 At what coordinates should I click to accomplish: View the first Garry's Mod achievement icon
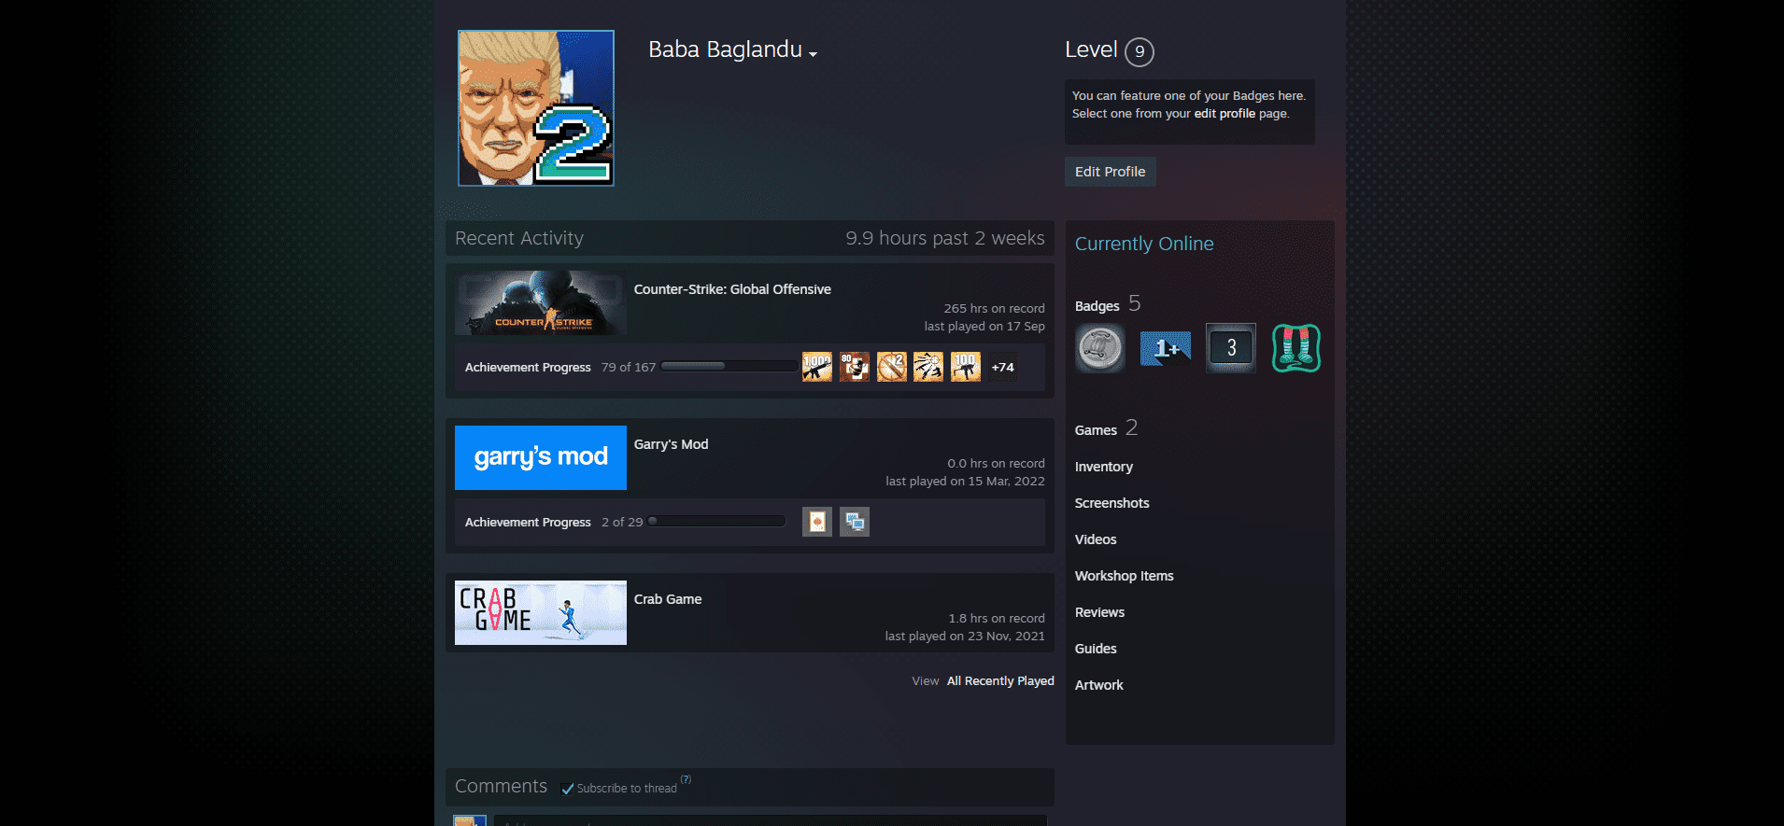[817, 522]
